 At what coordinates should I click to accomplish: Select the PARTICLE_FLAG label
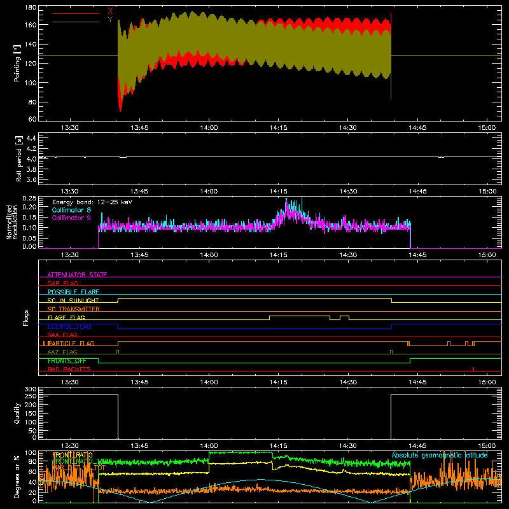point(71,343)
